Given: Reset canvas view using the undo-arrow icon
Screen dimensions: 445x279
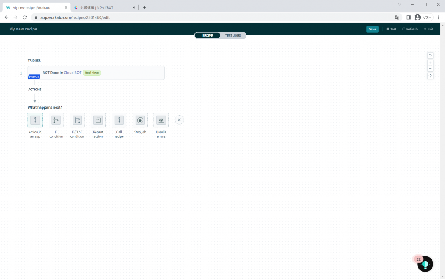Looking at the screenshot, I should [430, 55].
